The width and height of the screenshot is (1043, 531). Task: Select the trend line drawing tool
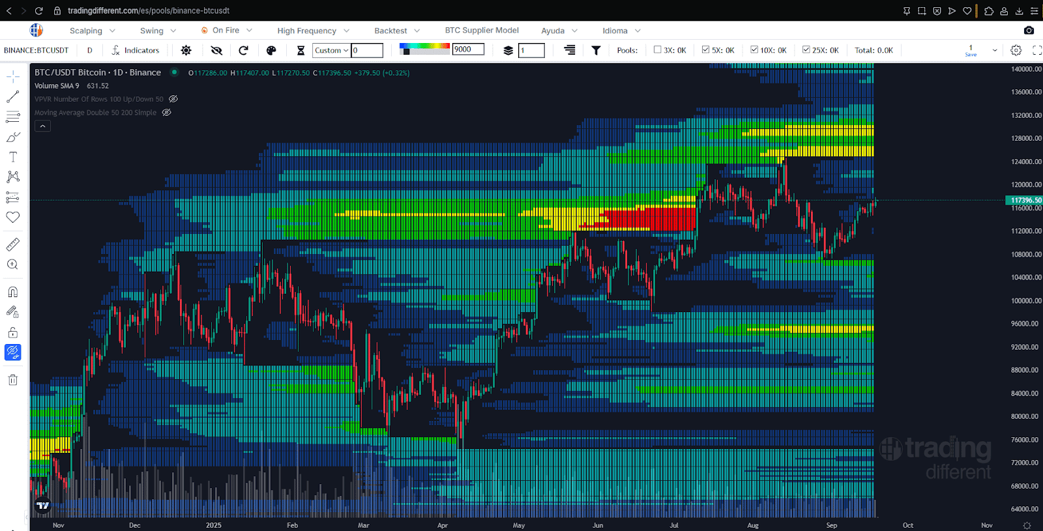[12, 97]
